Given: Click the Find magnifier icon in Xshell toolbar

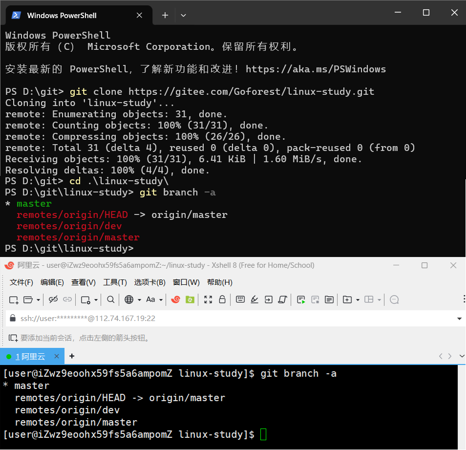Looking at the screenshot, I should click(x=110, y=300).
